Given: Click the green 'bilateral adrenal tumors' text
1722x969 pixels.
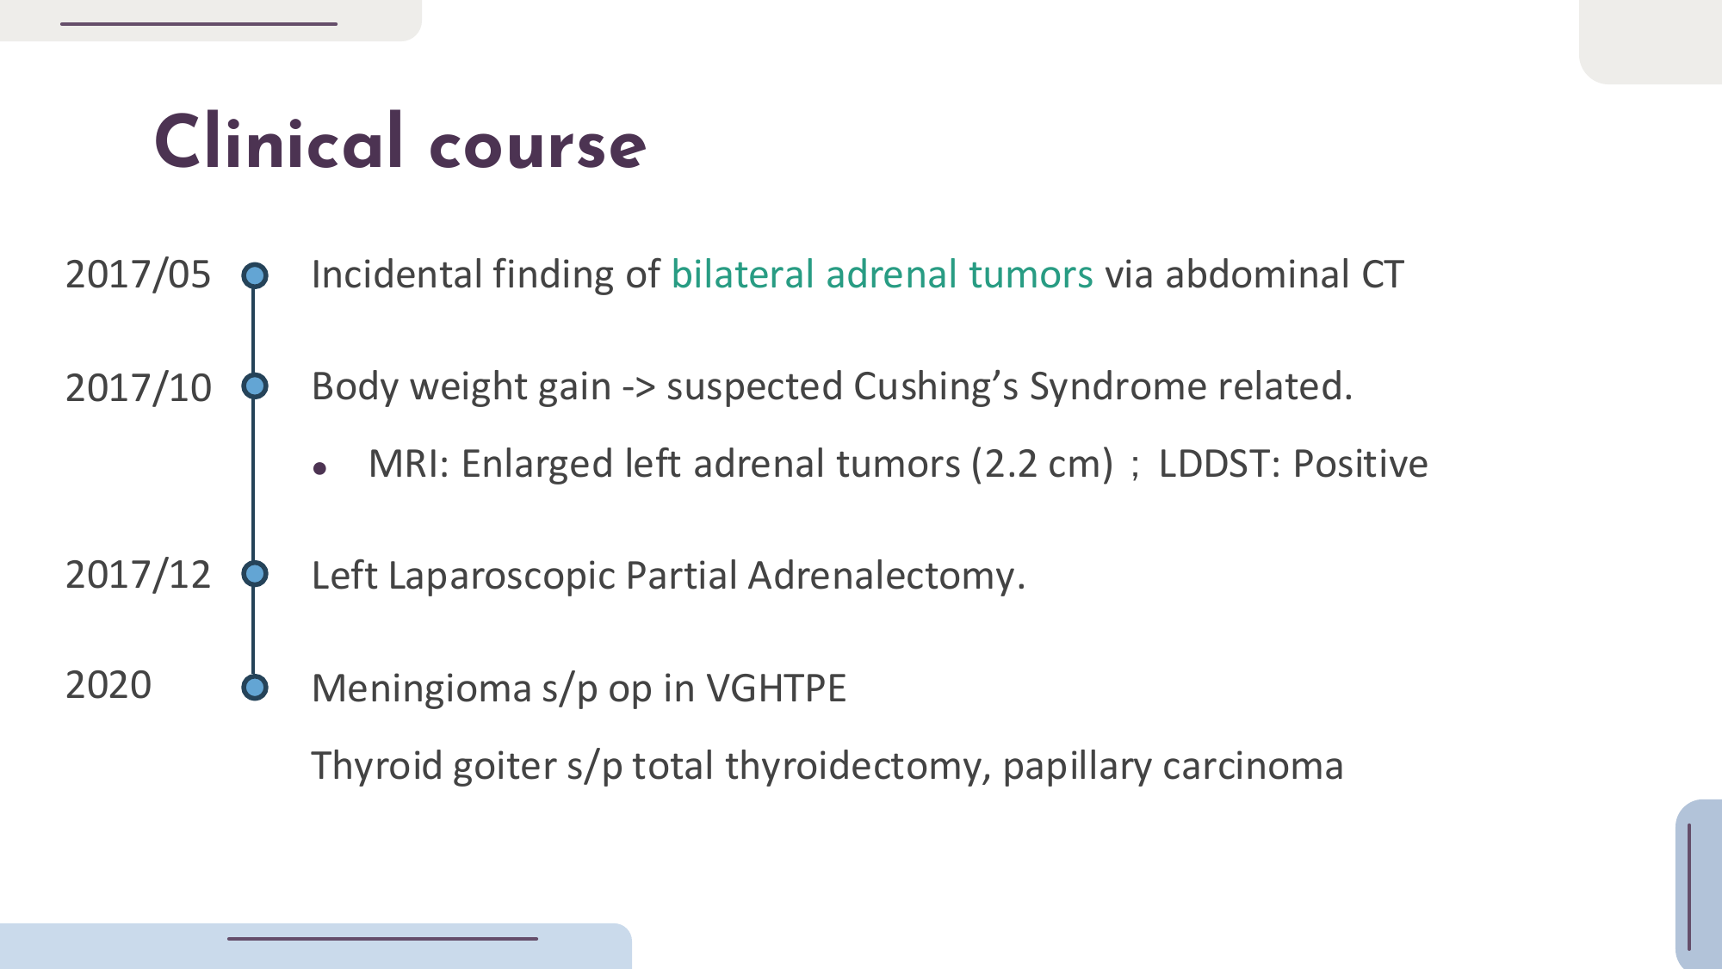Looking at the screenshot, I should pos(882,275).
